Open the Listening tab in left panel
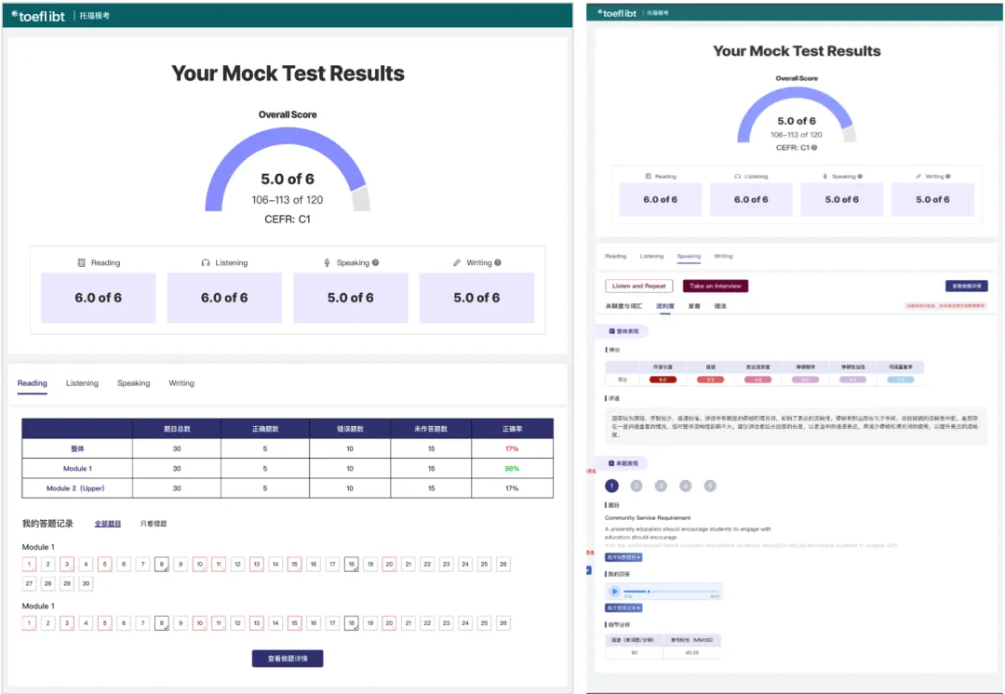1005x694 pixels. (x=82, y=383)
